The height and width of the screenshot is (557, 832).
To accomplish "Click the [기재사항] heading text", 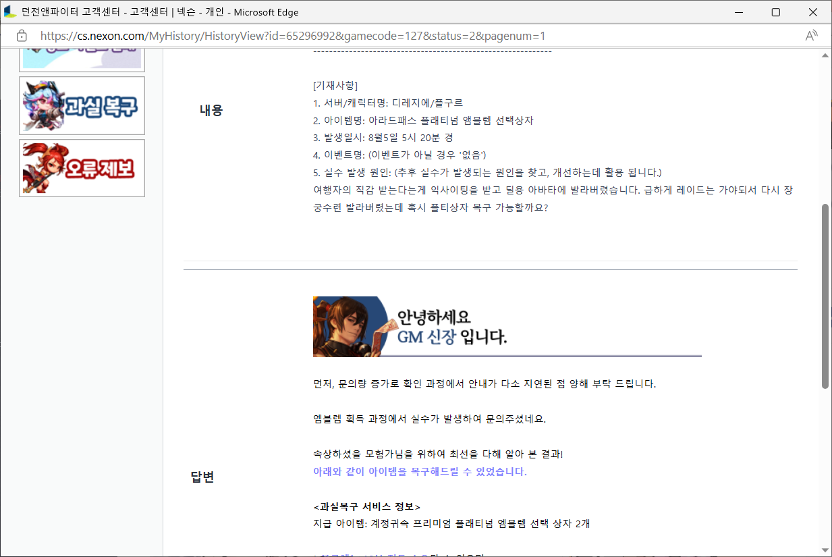I will pyautogui.click(x=335, y=86).
